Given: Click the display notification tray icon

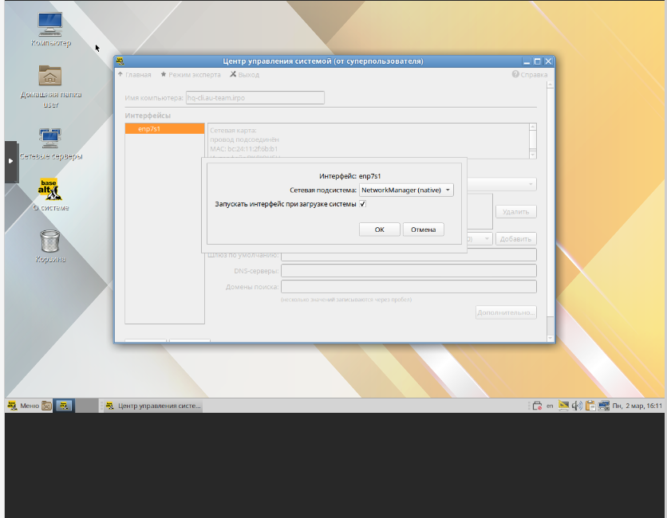Looking at the screenshot, I should pyautogui.click(x=563, y=406).
